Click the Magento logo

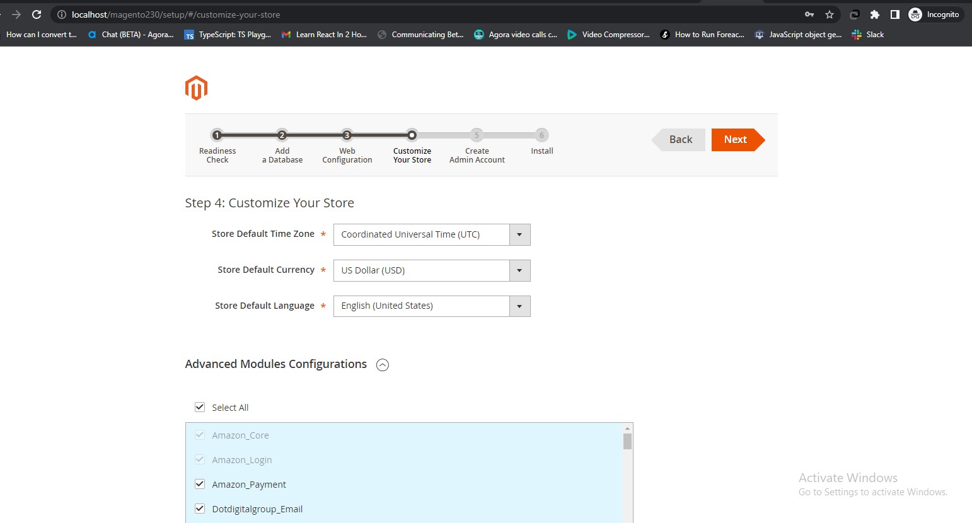pyautogui.click(x=196, y=88)
